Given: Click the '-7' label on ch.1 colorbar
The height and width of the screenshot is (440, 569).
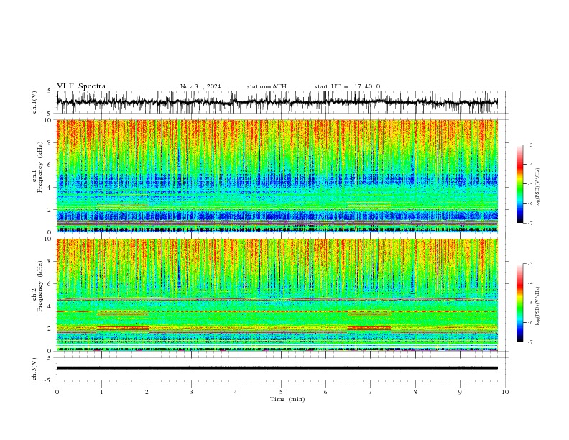Looking at the screenshot, I should [530, 223].
